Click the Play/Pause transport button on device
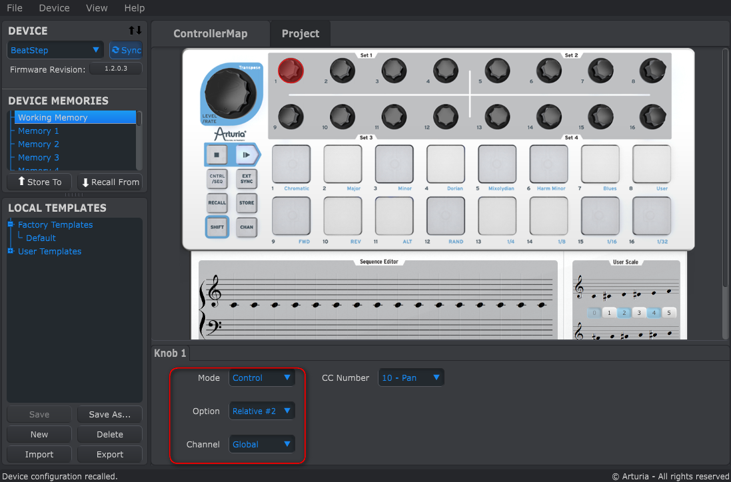This screenshot has width=731, height=482. coord(246,155)
